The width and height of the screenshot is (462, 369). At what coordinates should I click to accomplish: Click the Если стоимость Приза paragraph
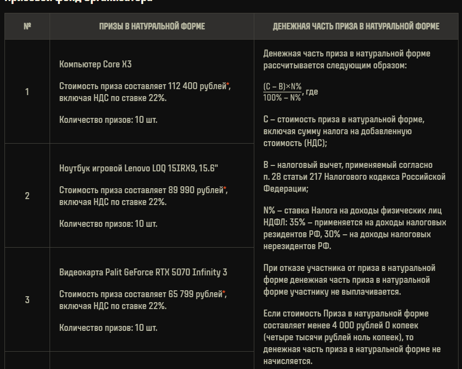click(352, 337)
